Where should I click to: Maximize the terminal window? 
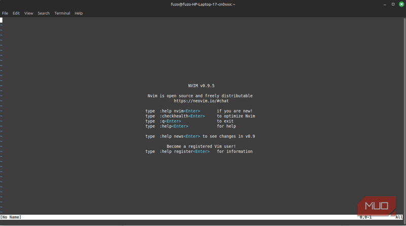(393, 5)
